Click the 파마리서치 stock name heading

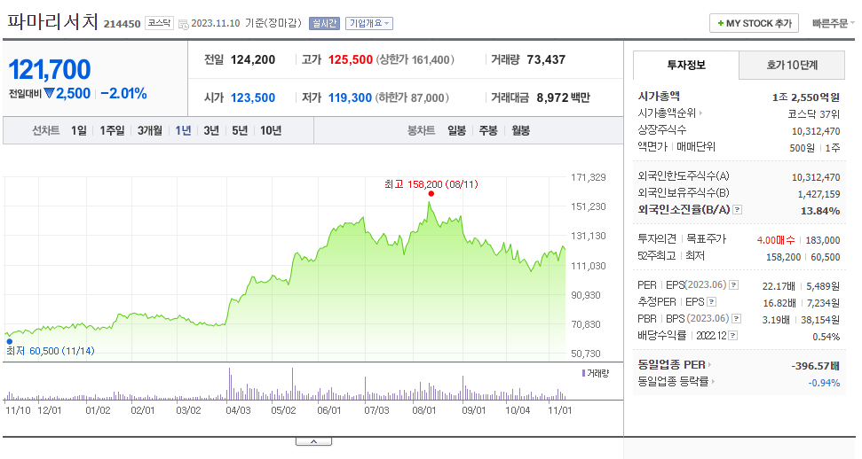pyautogui.click(x=52, y=22)
